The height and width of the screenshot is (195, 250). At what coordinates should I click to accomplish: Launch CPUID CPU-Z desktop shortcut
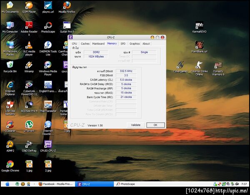pos(48,146)
